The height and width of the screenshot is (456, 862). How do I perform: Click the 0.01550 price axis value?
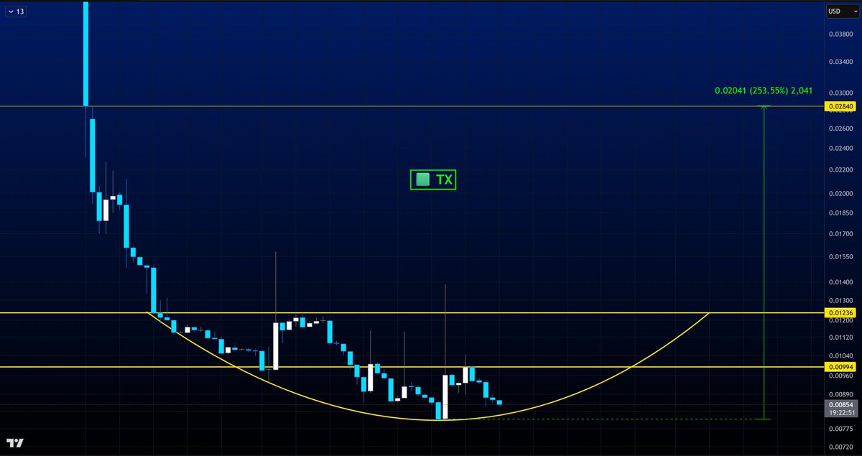pos(840,256)
